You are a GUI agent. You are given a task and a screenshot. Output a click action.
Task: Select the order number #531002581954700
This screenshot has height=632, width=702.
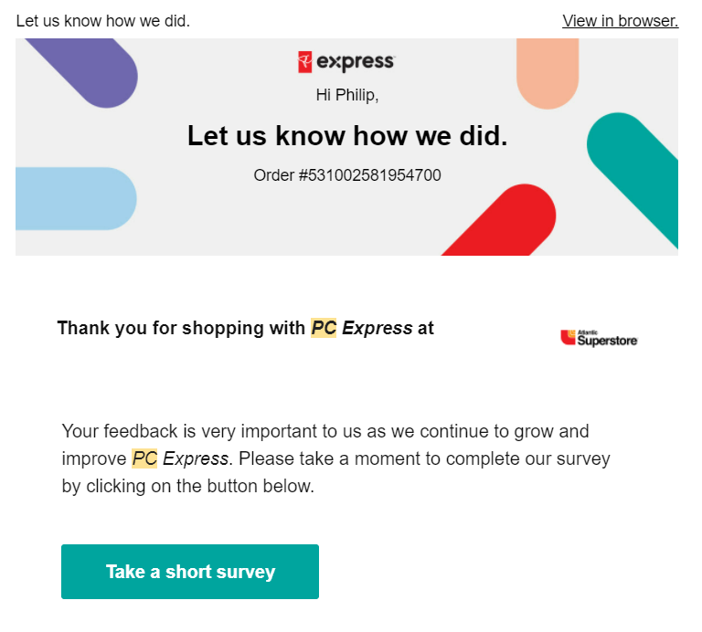(x=347, y=175)
